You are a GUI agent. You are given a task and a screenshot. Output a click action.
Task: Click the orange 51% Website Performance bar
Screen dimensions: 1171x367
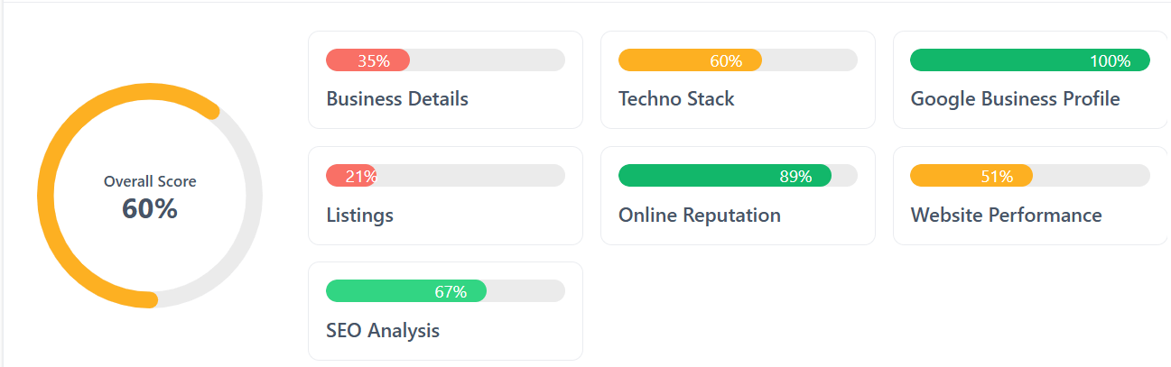coord(971,176)
